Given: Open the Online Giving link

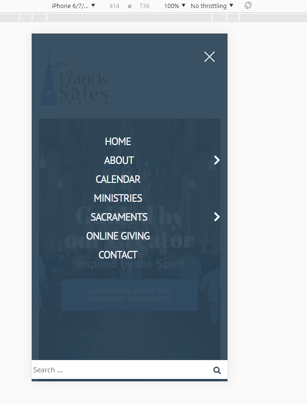Looking at the screenshot, I should (118, 236).
